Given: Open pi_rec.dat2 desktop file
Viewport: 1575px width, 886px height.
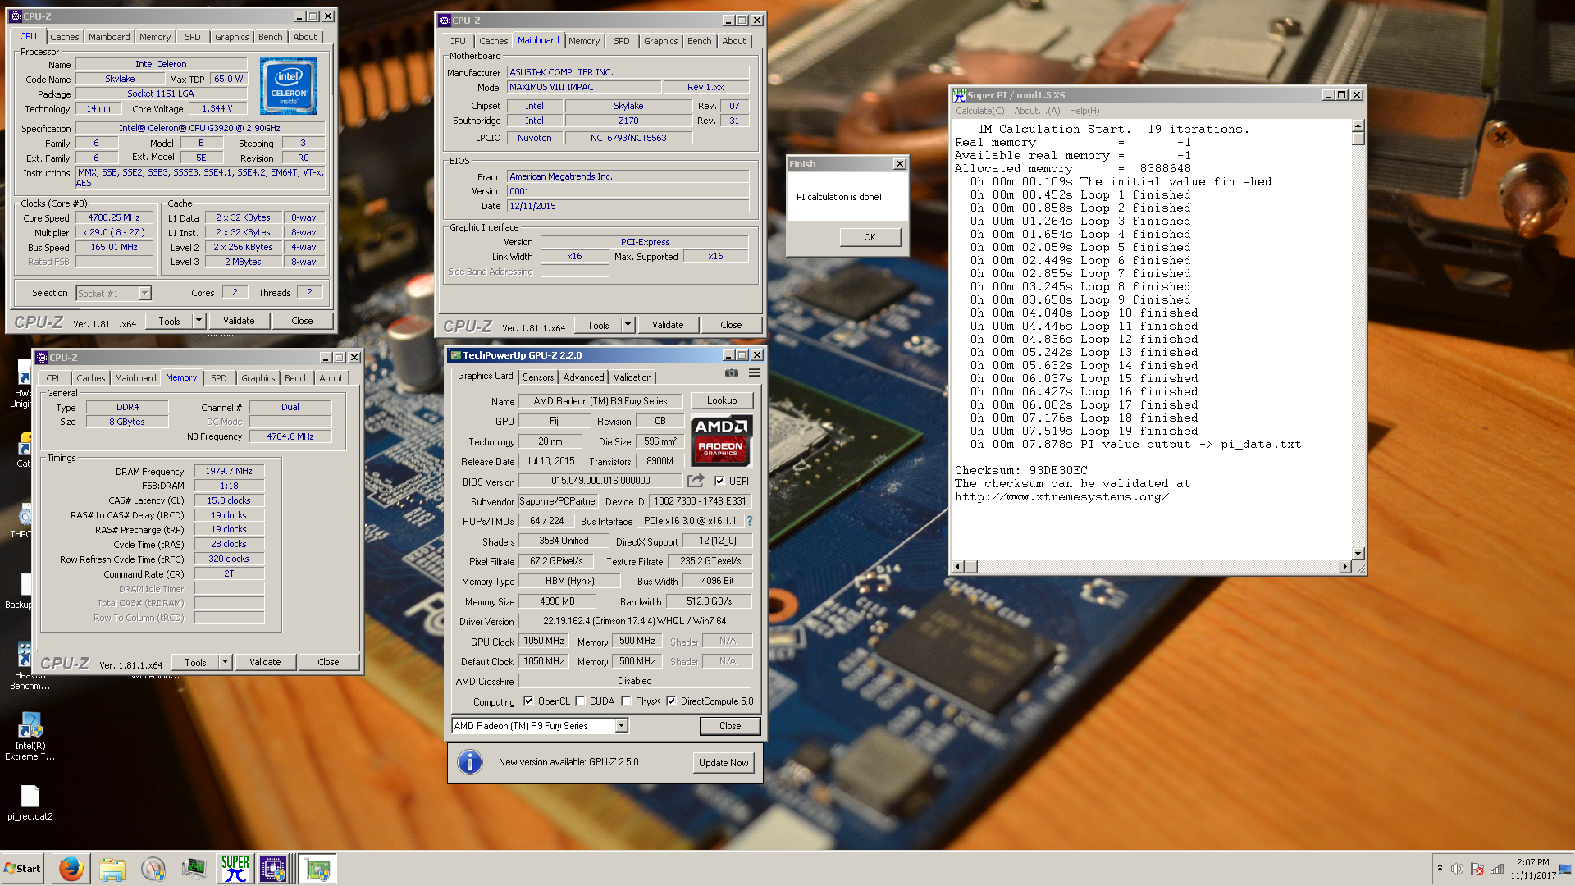Looking at the screenshot, I should (30, 802).
